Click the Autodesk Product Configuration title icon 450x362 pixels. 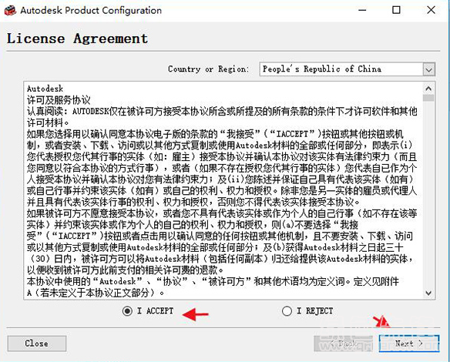coord(10,11)
